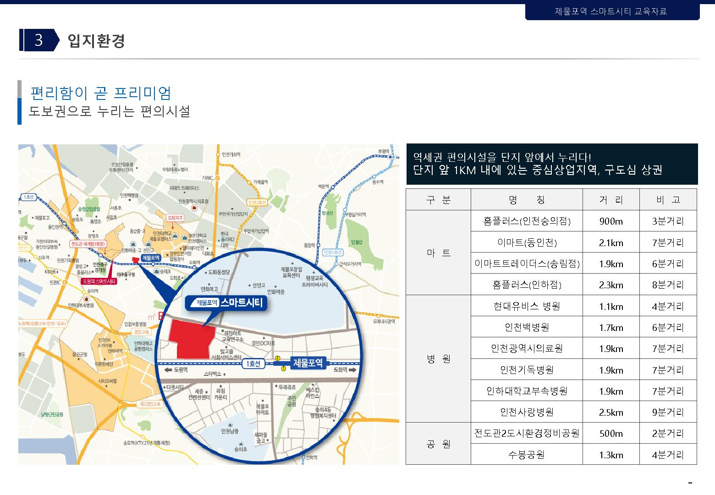Image resolution: width=715 pixels, height=495 pixels.
Task: Click the '제물포역 스마트시티 교육자료' header tab
Action: tap(612, 11)
